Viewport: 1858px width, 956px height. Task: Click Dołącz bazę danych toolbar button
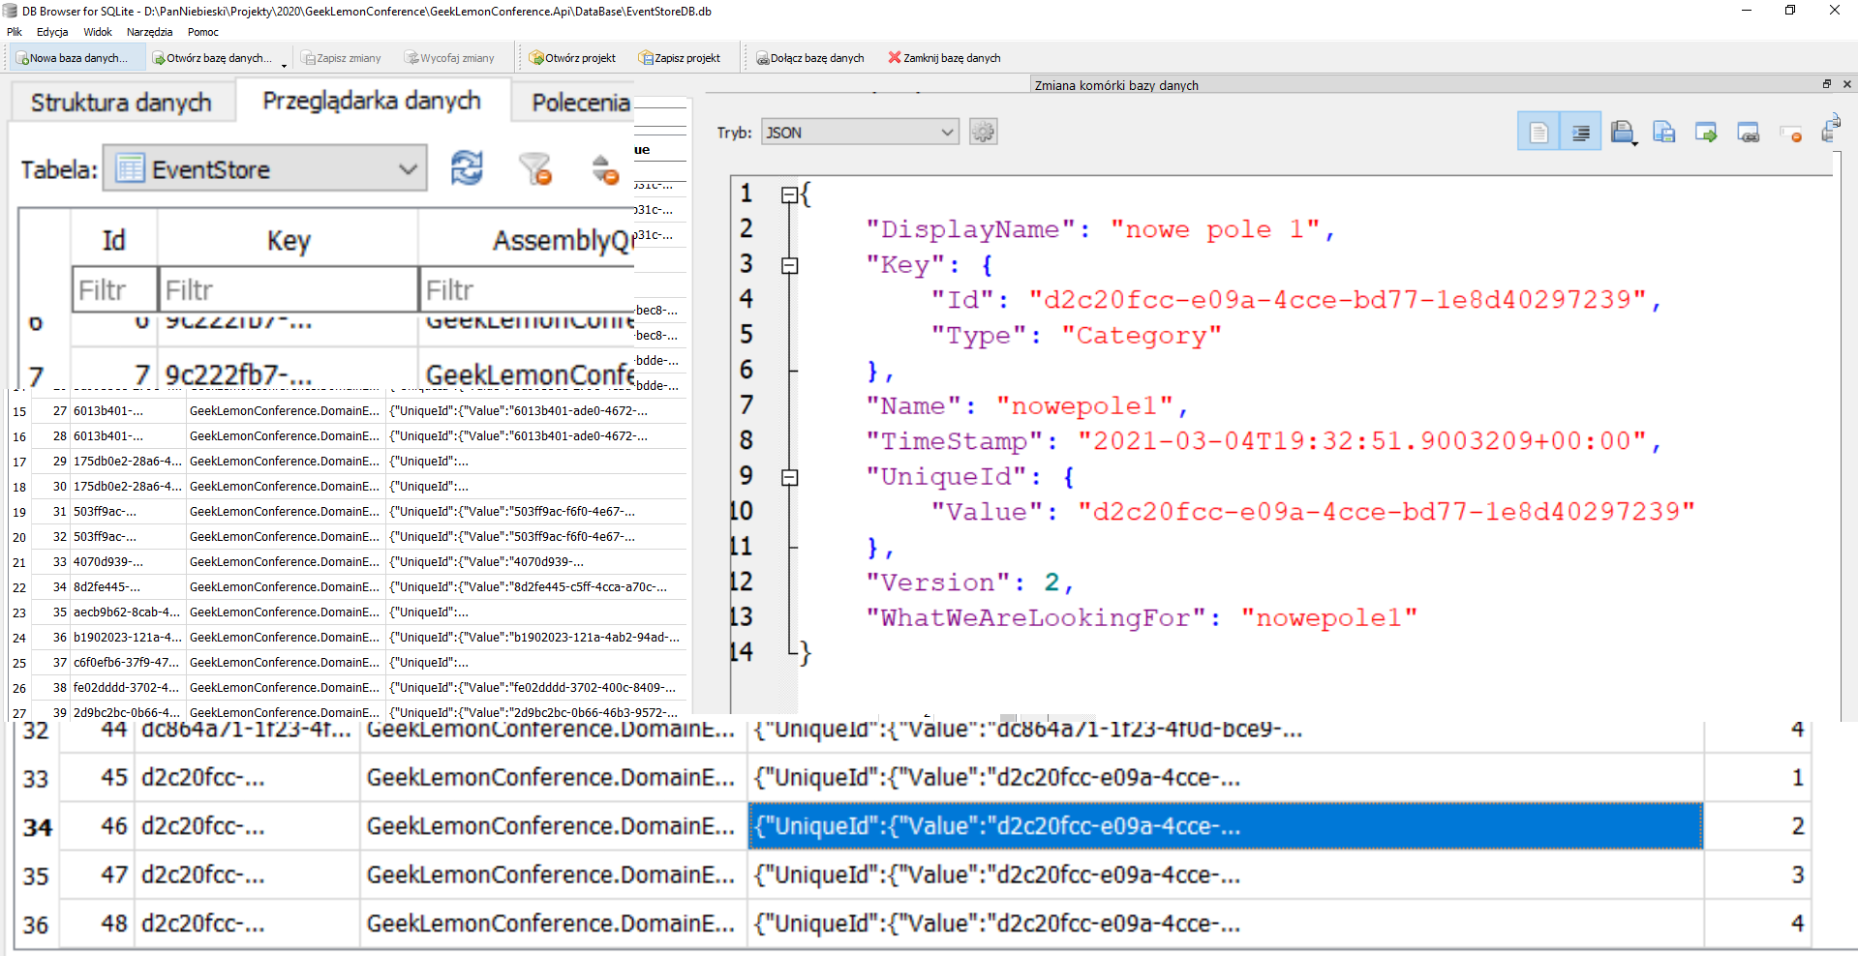(x=809, y=58)
